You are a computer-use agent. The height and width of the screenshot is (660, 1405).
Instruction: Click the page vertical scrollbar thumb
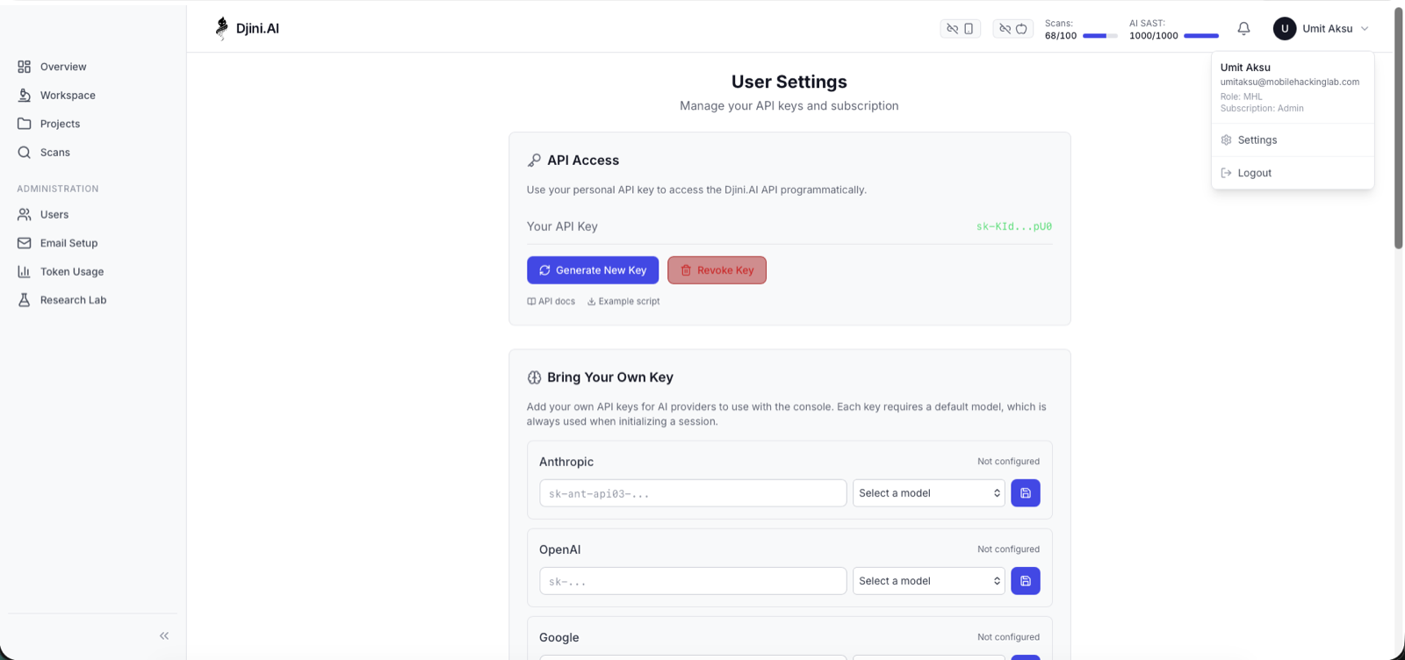1399,129
